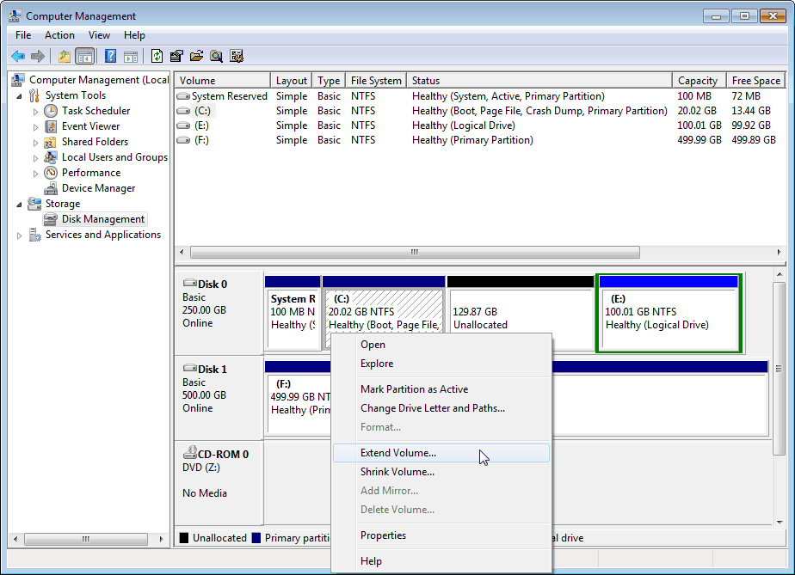Sort by the Capacity column header

(x=699, y=81)
